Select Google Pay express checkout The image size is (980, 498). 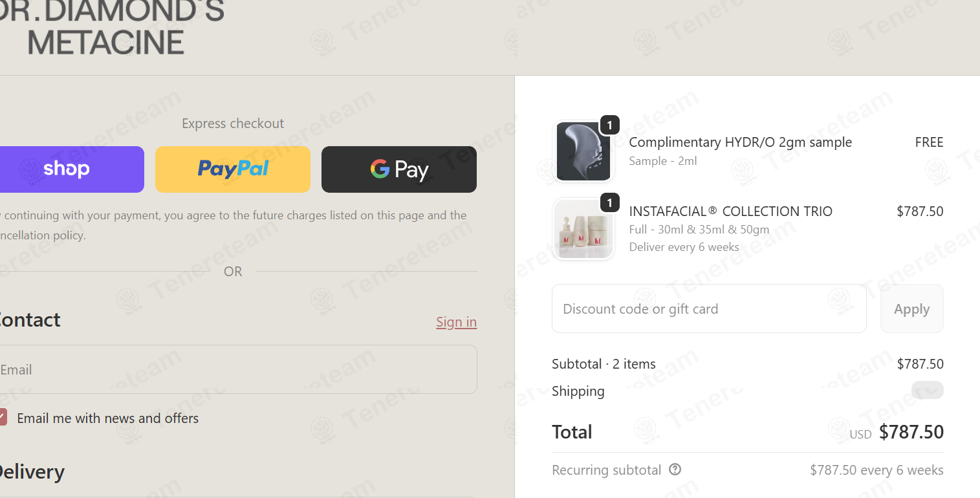[399, 169]
